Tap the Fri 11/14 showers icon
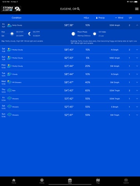140x186 pixels. point(9,98)
